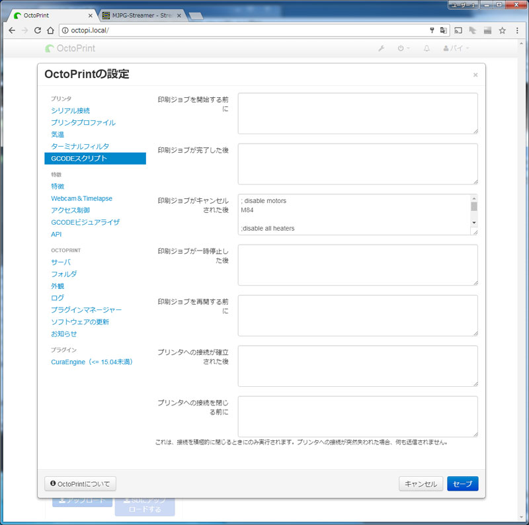
Task: Open 特徴 settings link
Action: click(x=58, y=186)
